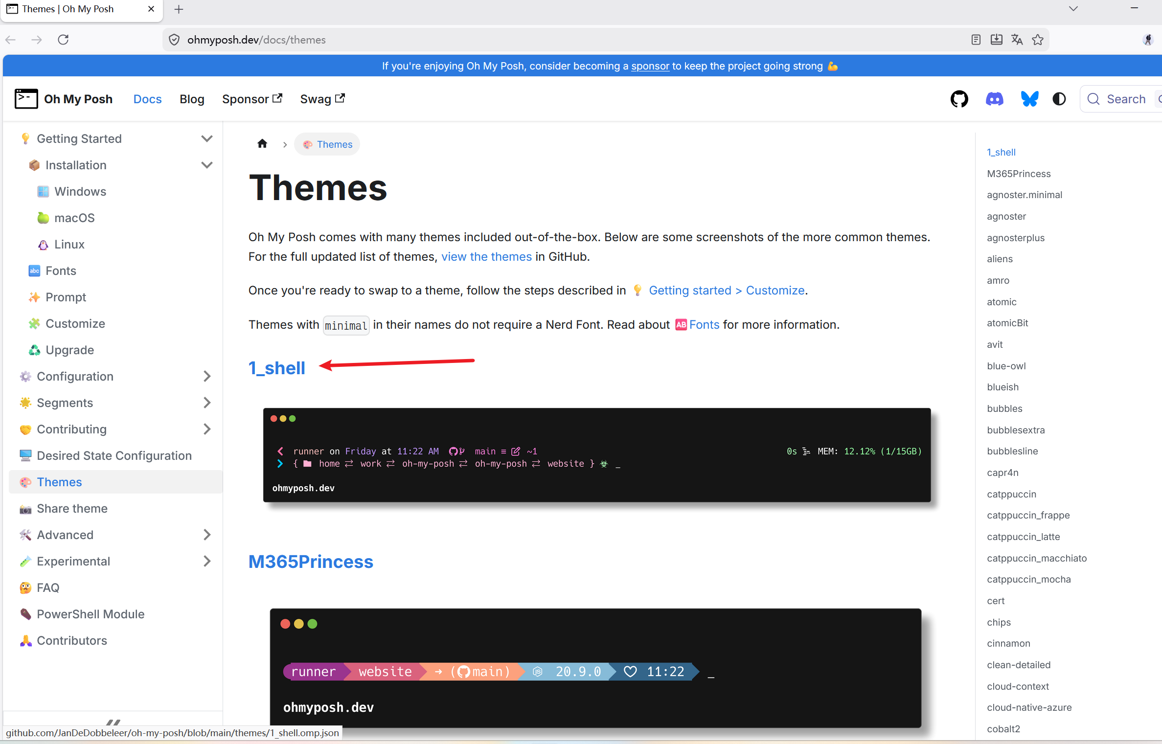Collapse the Getting Started section
Image resolution: width=1162 pixels, height=744 pixels.
(207, 139)
